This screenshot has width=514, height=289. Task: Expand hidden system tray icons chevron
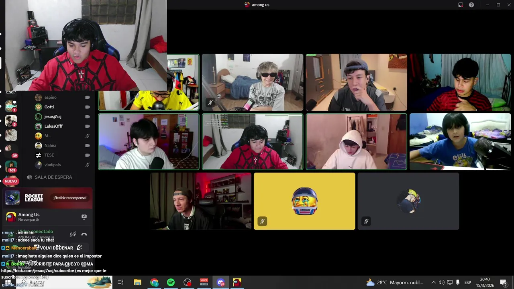tap(433, 283)
